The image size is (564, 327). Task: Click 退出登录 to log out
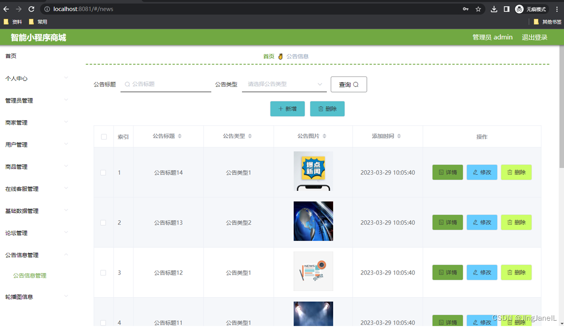click(x=534, y=37)
